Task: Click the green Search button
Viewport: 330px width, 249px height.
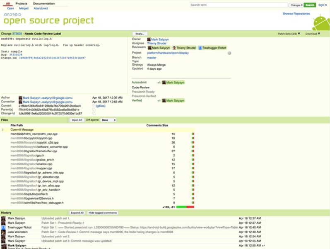Action: tap(310, 5)
